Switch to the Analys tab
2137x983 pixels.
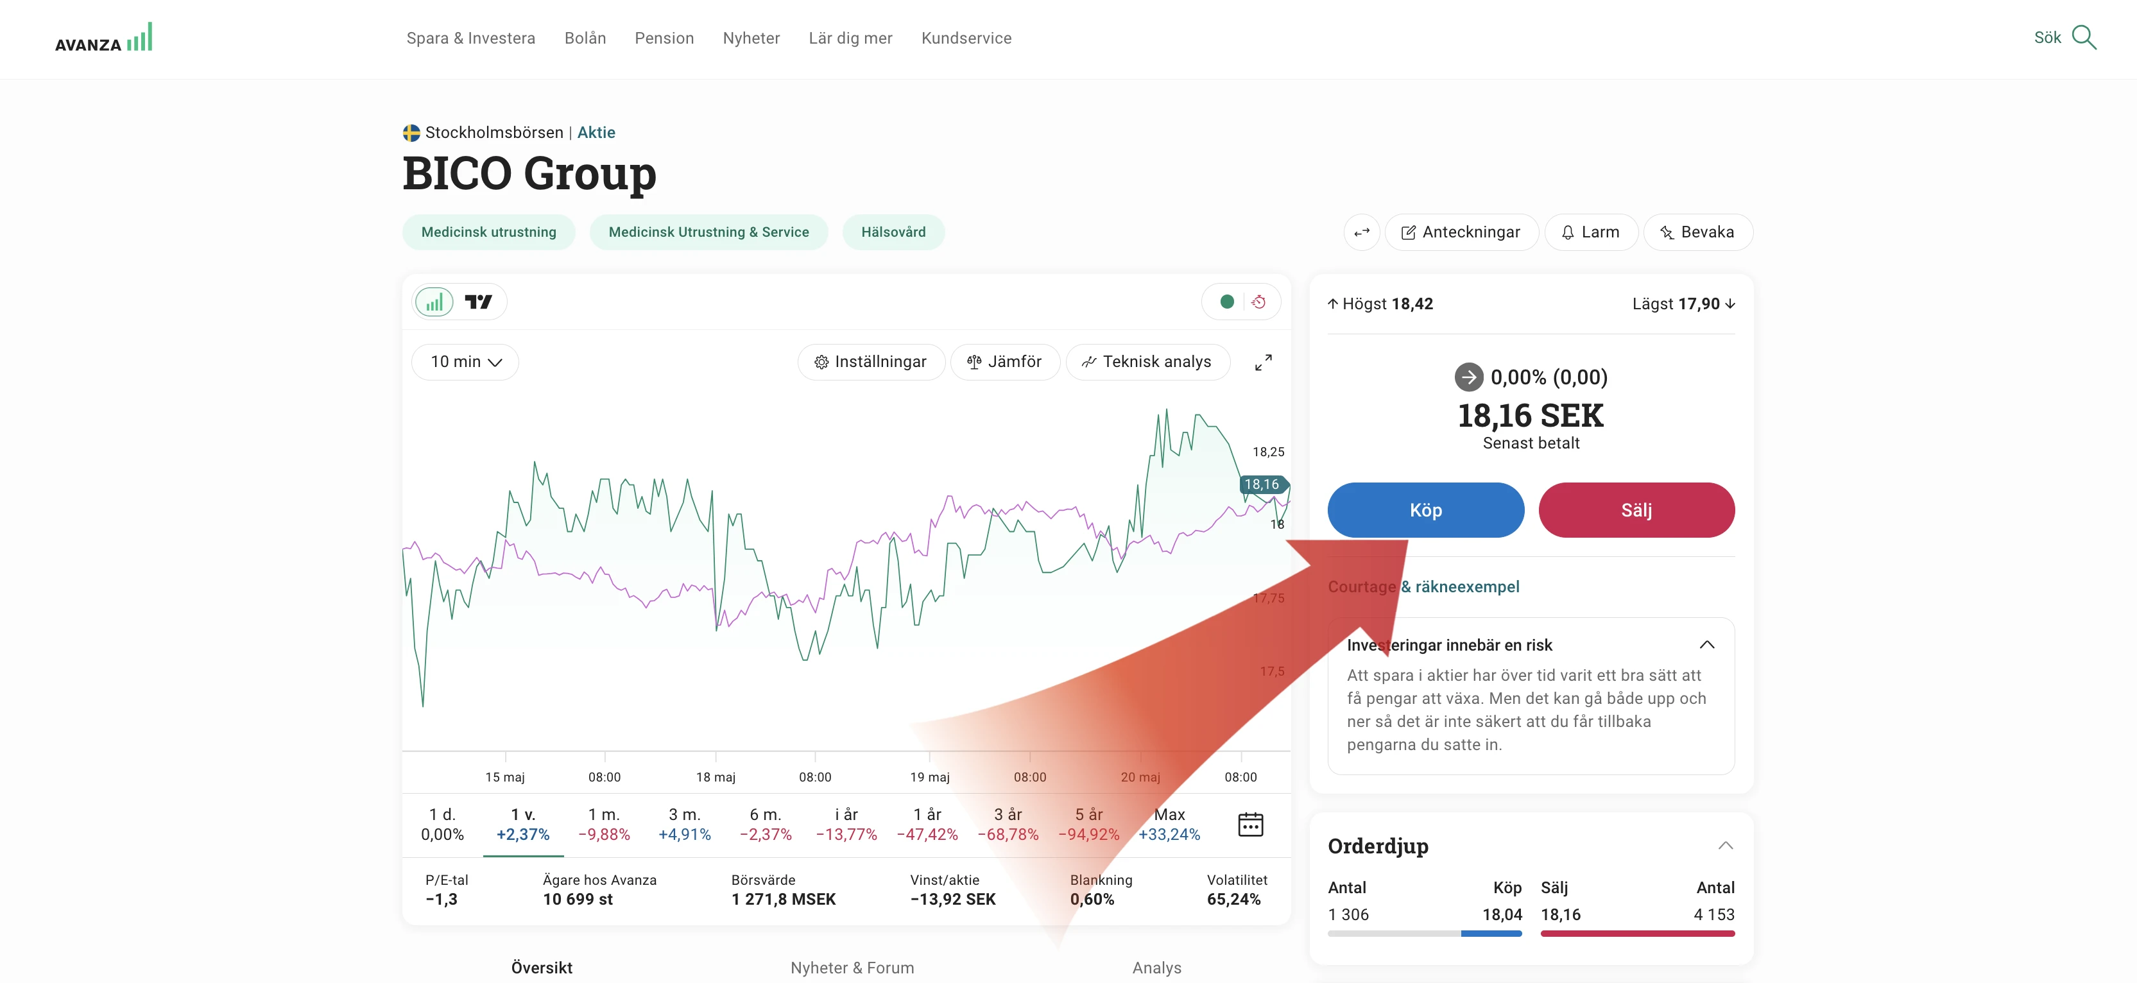[x=1156, y=968]
